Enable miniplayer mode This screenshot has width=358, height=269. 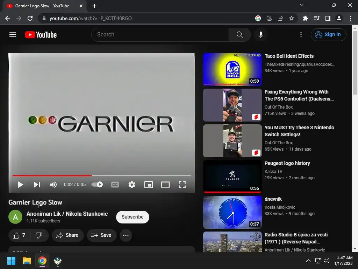[149, 185]
